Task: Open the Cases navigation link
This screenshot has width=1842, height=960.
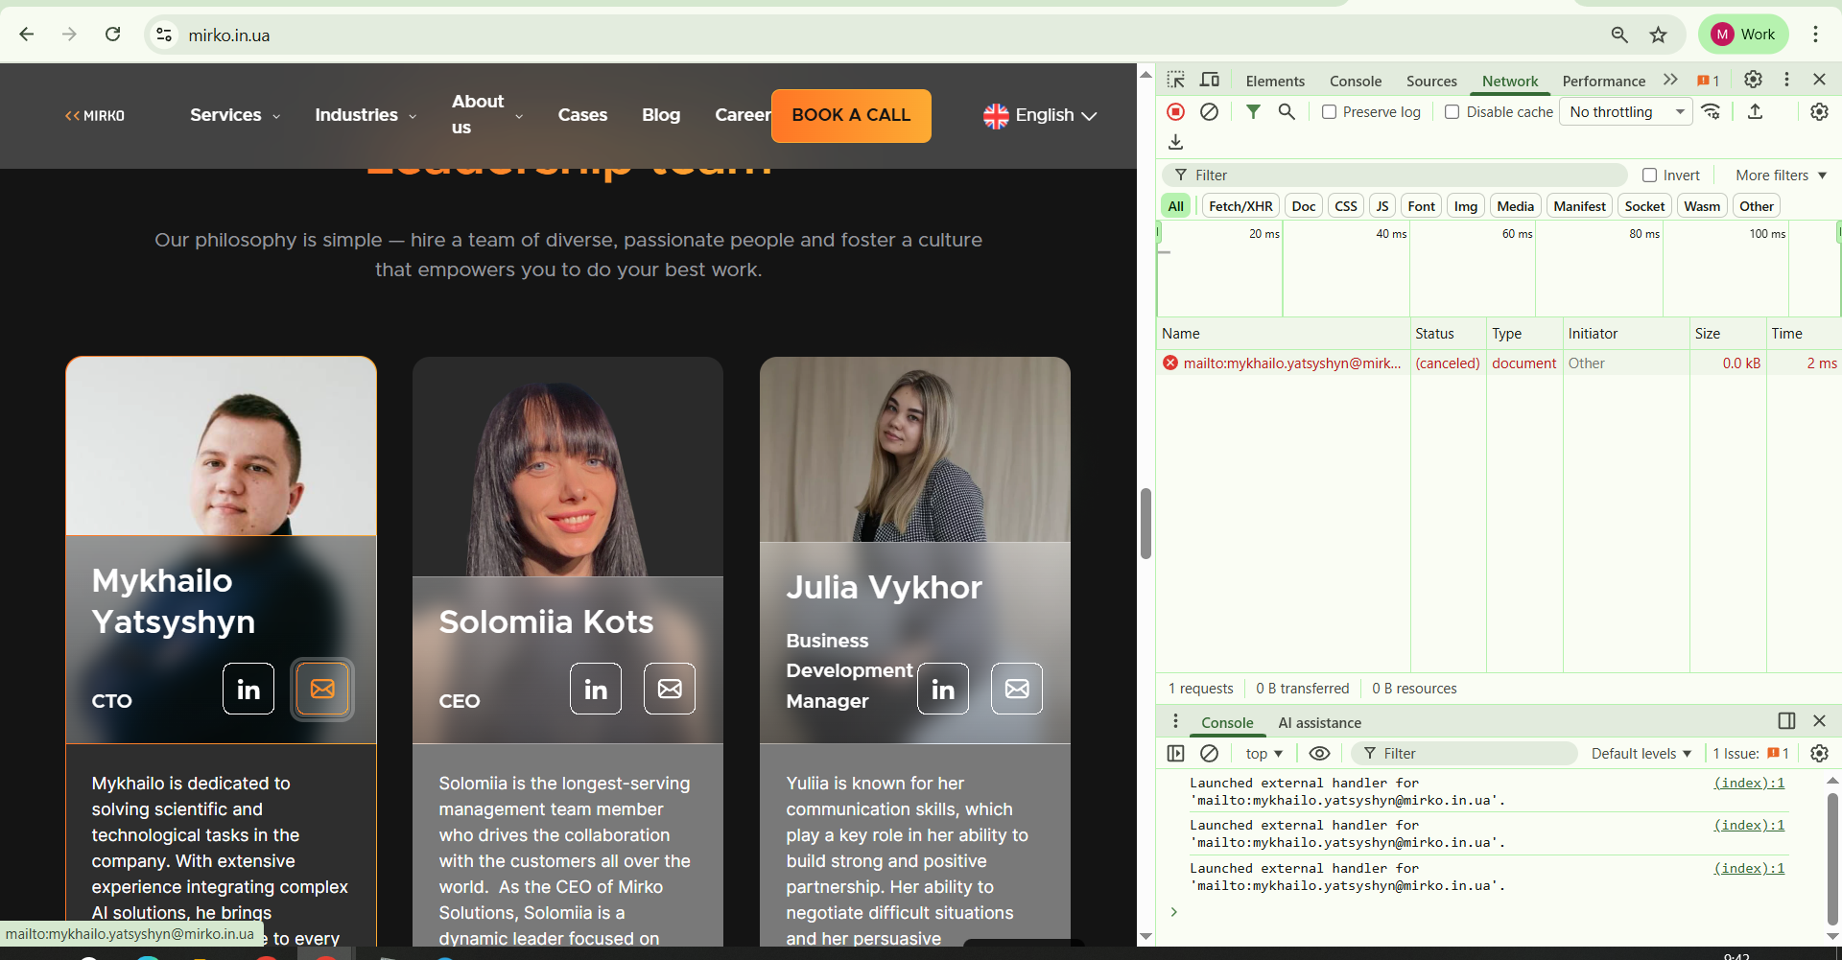Action: click(x=582, y=115)
